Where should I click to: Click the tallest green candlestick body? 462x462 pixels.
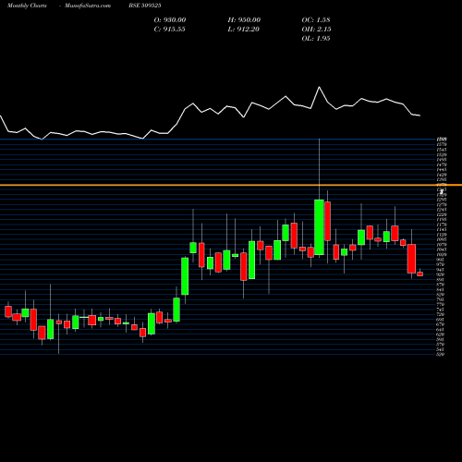[319, 227]
